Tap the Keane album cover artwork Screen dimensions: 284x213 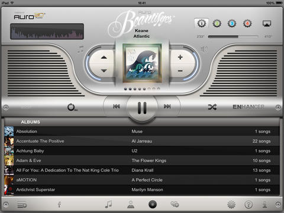click(x=142, y=63)
